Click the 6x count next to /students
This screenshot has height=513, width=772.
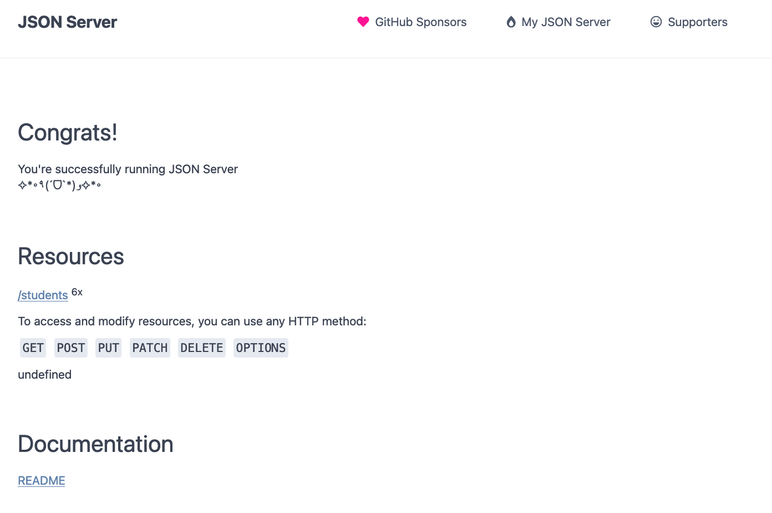[x=77, y=292]
